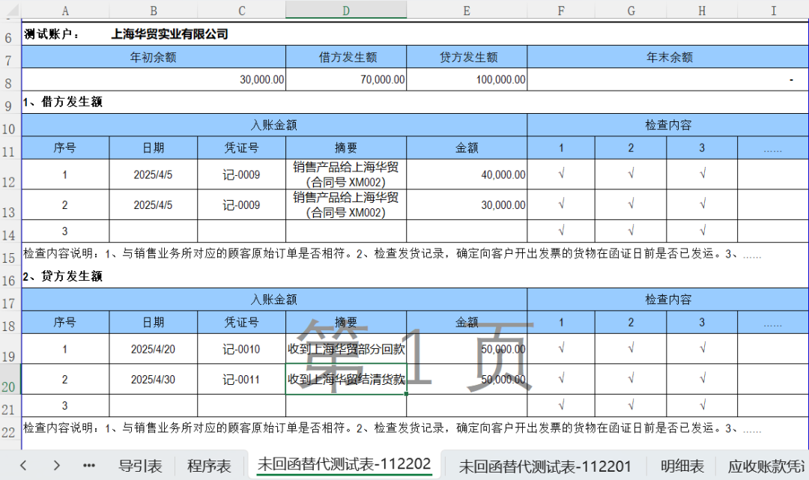Click the 100,000.00 credit total cell
The image size is (809, 480).
tap(467, 79)
